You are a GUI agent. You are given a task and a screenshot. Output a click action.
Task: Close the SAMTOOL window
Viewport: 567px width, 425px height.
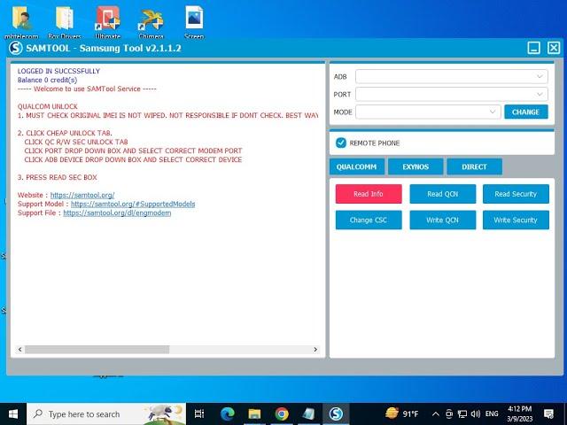(x=554, y=48)
